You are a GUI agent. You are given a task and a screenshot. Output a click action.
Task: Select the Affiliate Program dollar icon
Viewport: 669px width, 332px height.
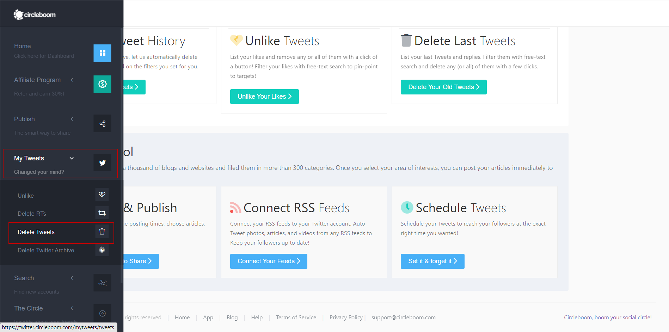pyautogui.click(x=102, y=84)
